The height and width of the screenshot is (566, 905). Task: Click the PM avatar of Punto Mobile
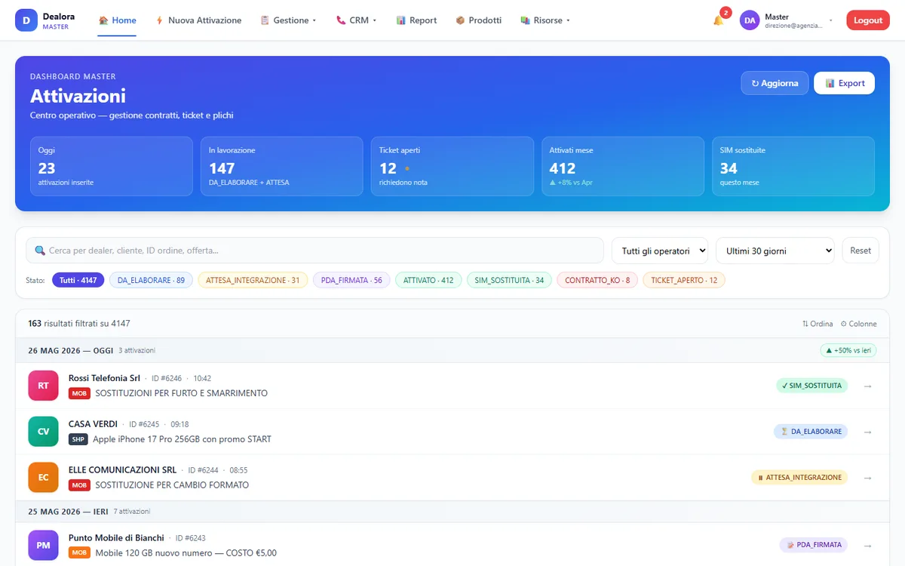[x=43, y=545]
